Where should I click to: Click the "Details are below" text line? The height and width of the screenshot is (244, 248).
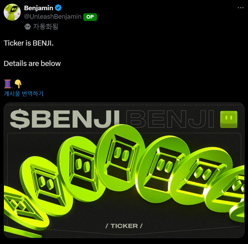(x=32, y=63)
